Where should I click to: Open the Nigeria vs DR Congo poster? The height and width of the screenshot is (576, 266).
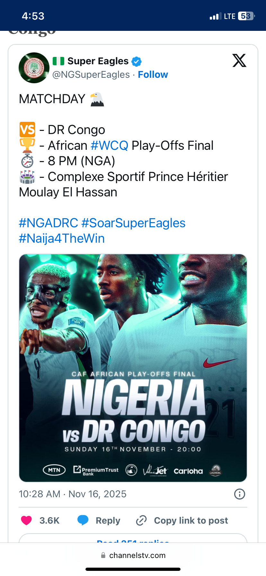pos(133,368)
